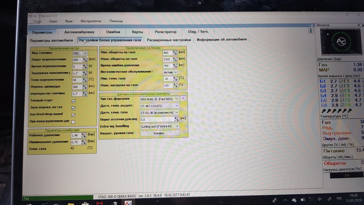This screenshot has width=364, height=205.
Task: Pin the Монитор panel with the pushpin icon
Action: (359, 25)
